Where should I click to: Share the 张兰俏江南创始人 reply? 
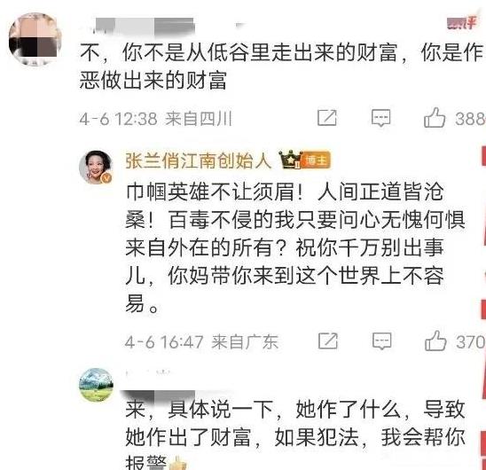[328, 341]
